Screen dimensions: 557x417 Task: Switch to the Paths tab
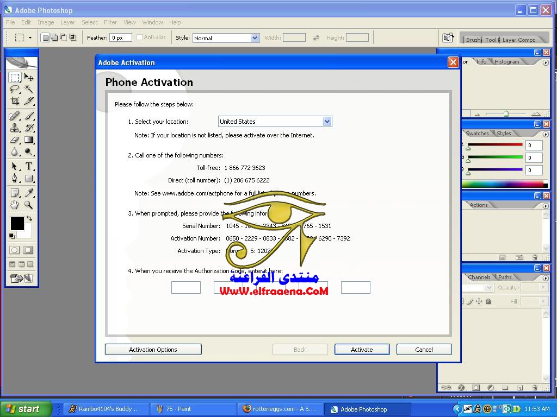pyautogui.click(x=505, y=277)
